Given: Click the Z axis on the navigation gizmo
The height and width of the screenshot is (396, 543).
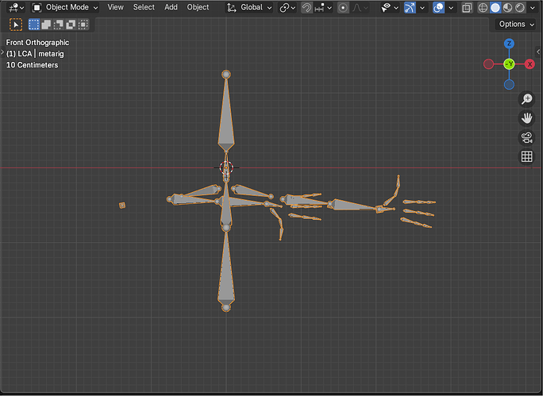Looking at the screenshot, I should pyautogui.click(x=509, y=44).
